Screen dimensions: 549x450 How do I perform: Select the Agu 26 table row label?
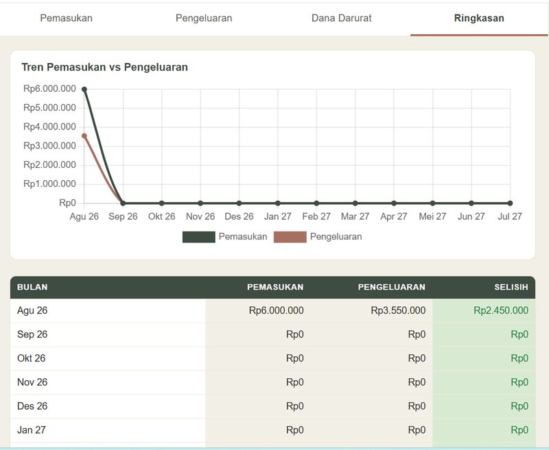pos(32,310)
